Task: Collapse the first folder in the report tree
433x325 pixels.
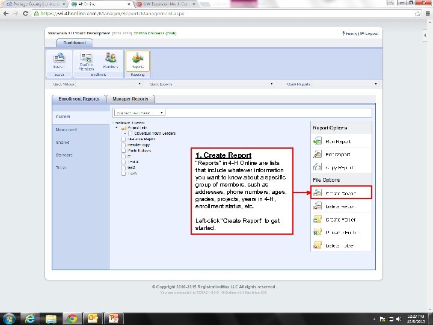Action: tap(117, 128)
